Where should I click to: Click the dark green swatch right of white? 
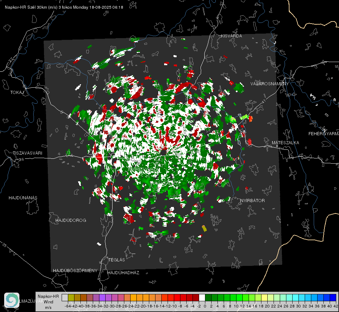coord(208,298)
